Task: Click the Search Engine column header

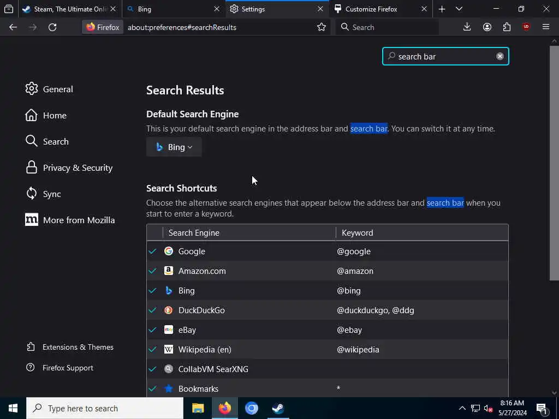Action: pyautogui.click(x=249, y=232)
